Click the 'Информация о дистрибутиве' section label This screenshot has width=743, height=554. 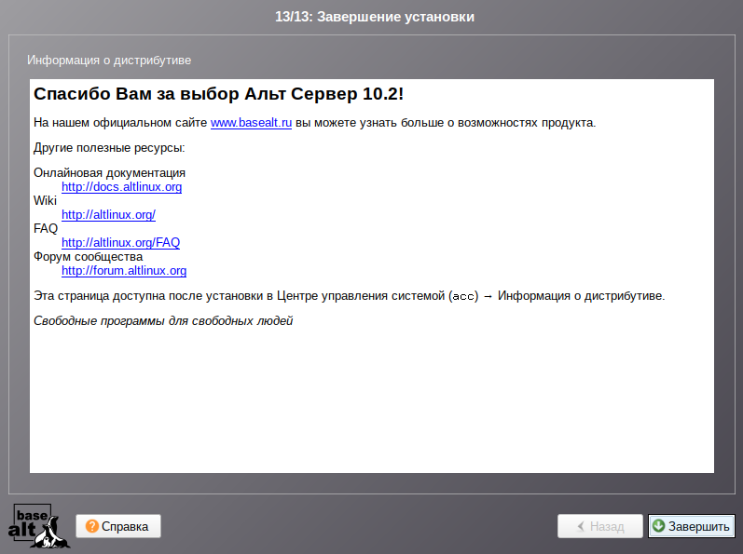point(109,61)
